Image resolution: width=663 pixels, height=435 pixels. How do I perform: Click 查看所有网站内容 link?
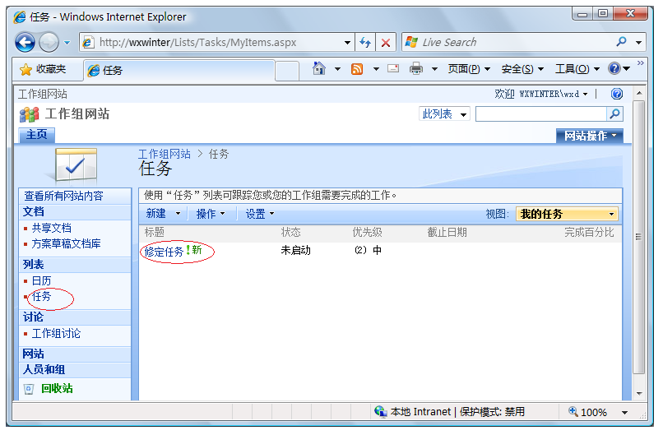[x=64, y=196]
